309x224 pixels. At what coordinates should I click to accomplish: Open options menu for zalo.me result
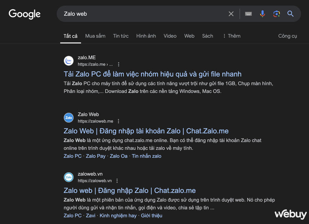click(118, 64)
